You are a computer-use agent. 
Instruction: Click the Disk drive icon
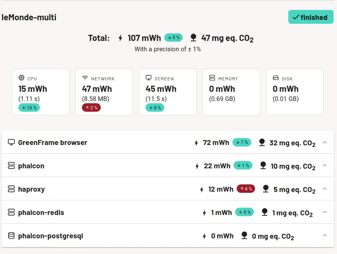[276, 78]
